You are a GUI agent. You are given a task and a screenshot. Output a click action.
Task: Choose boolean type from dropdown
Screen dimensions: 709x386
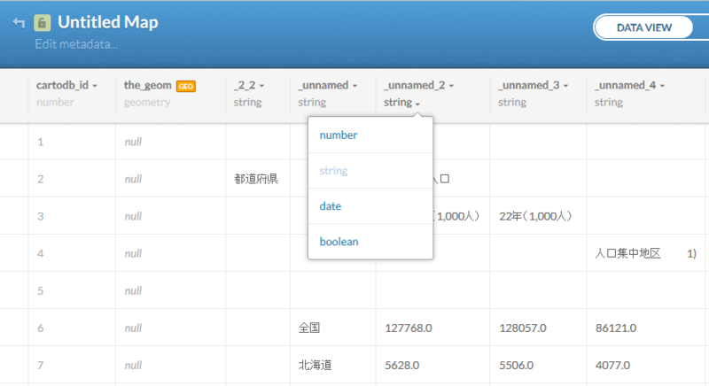click(x=339, y=242)
